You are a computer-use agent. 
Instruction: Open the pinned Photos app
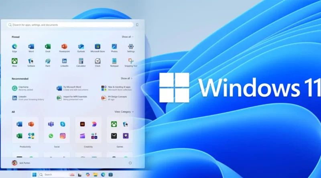click(x=114, y=48)
